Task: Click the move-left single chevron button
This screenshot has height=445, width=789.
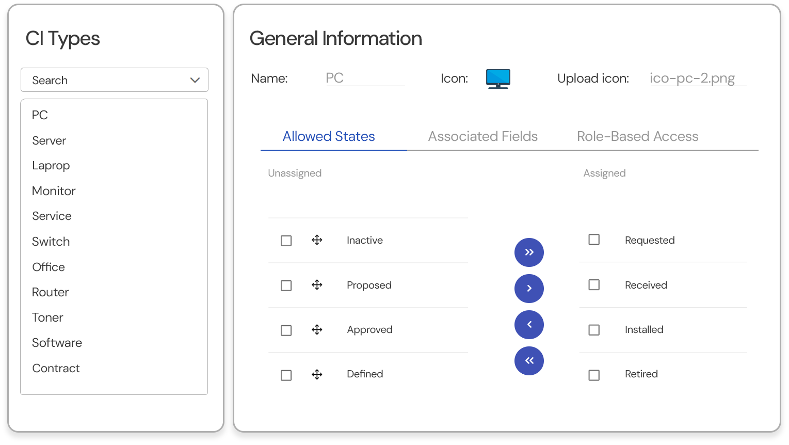Action: tap(529, 325)
